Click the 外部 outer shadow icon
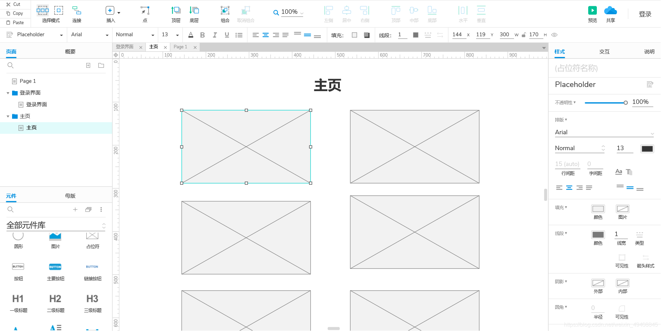This screenshot has width=661, height=331. pos(598,283)
